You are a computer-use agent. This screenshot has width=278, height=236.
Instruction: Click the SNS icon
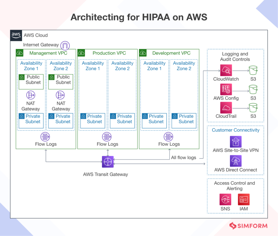click(x=225, y=199)
